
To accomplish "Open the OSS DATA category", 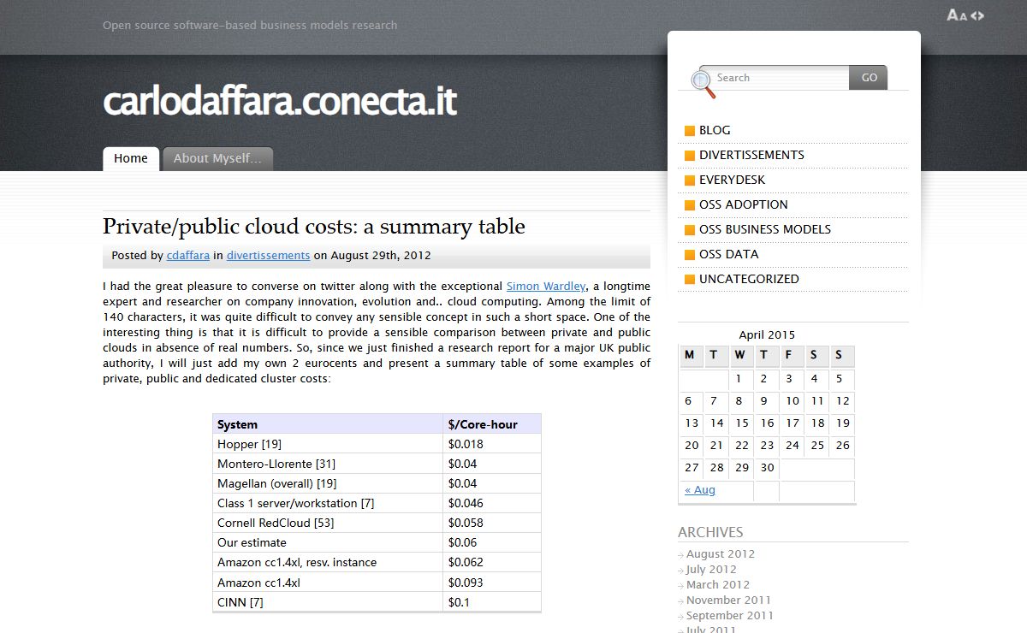I will 728,254.
